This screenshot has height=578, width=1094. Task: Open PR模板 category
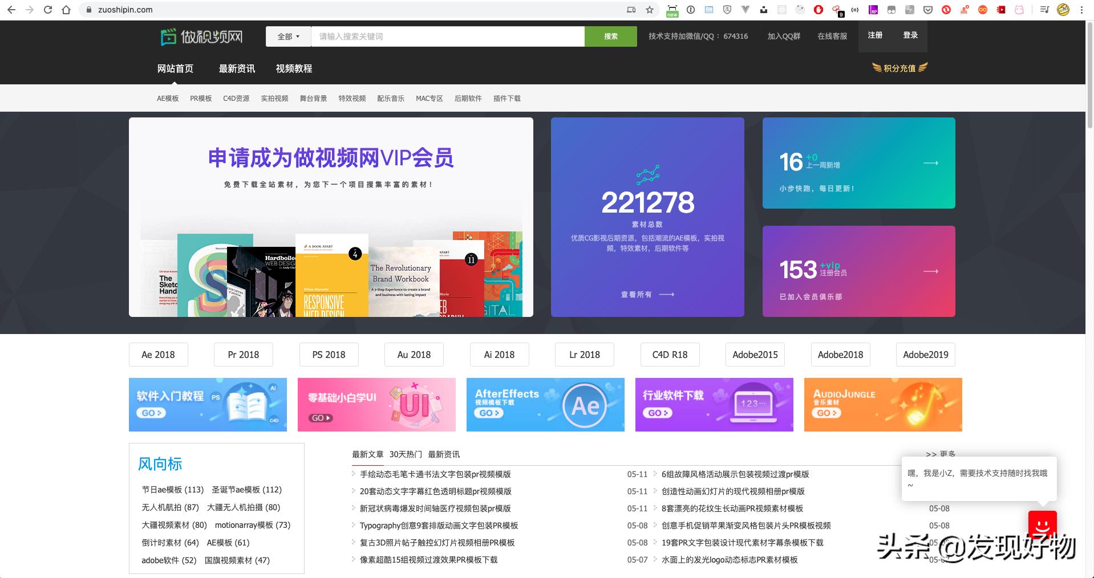point(201,99)
